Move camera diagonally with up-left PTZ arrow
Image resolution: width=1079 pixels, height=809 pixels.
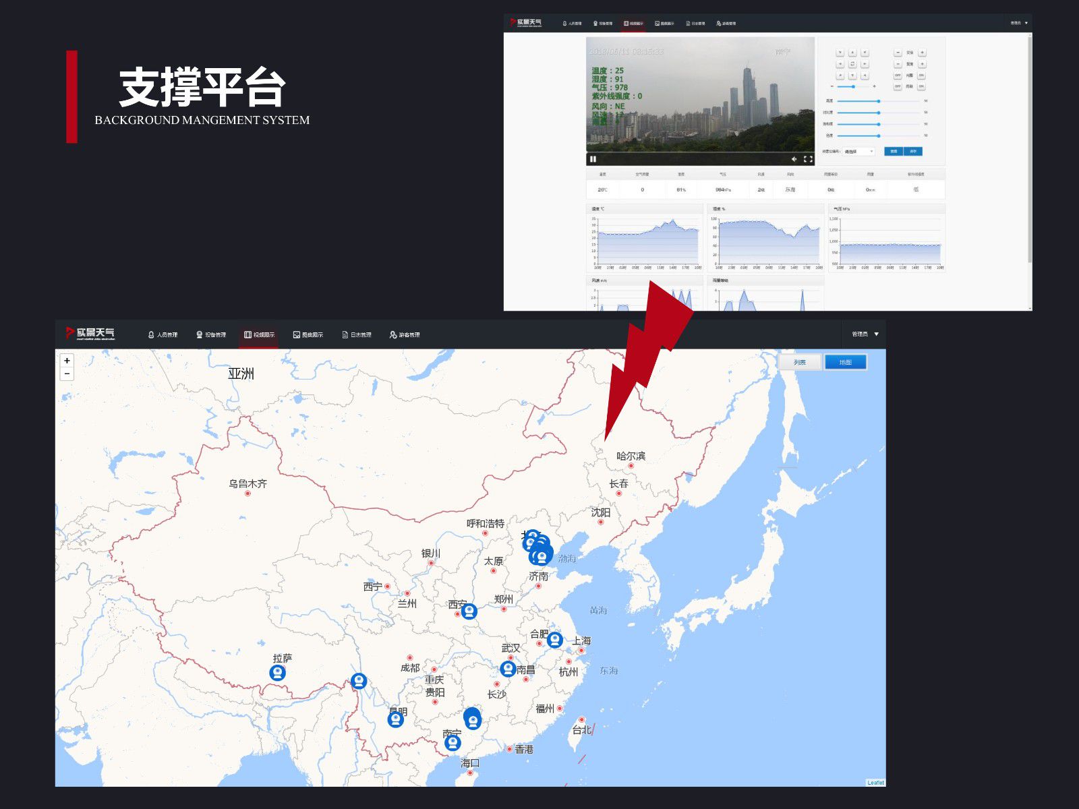tap(840, 53)
